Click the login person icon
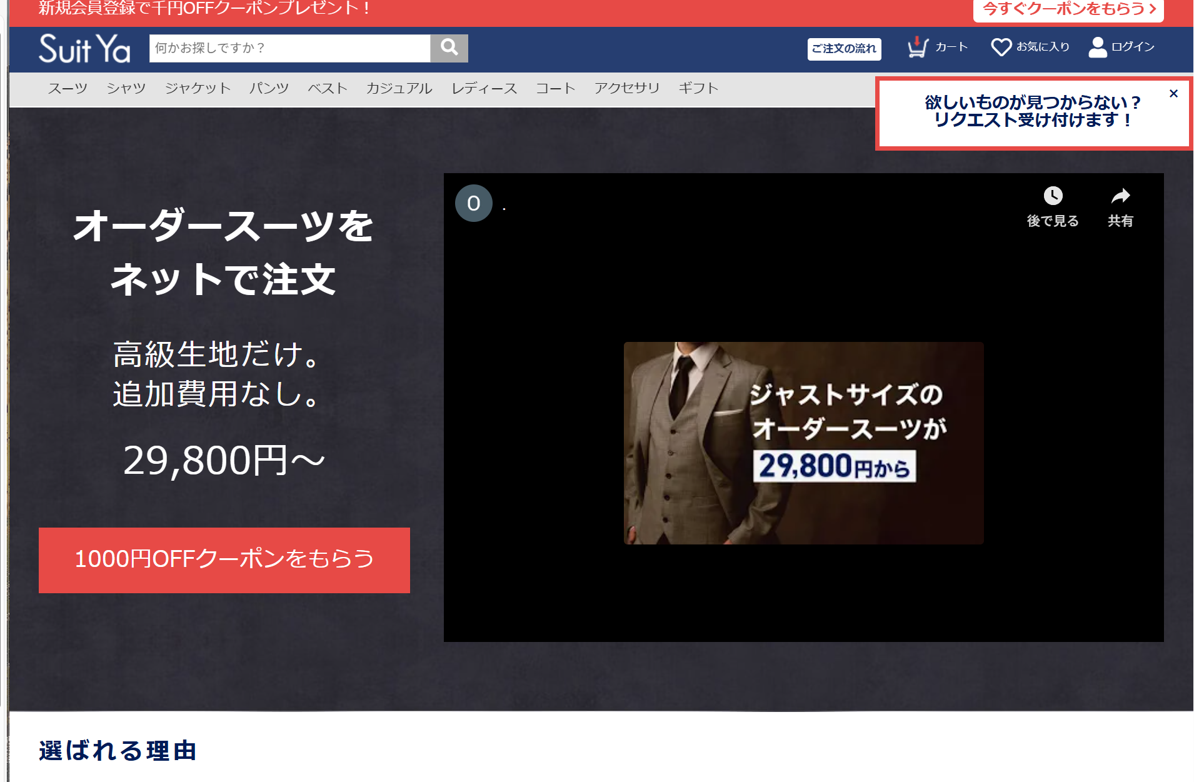Image resolution: width=1194 pixels, height=782 pixels. click(1098, 47)
